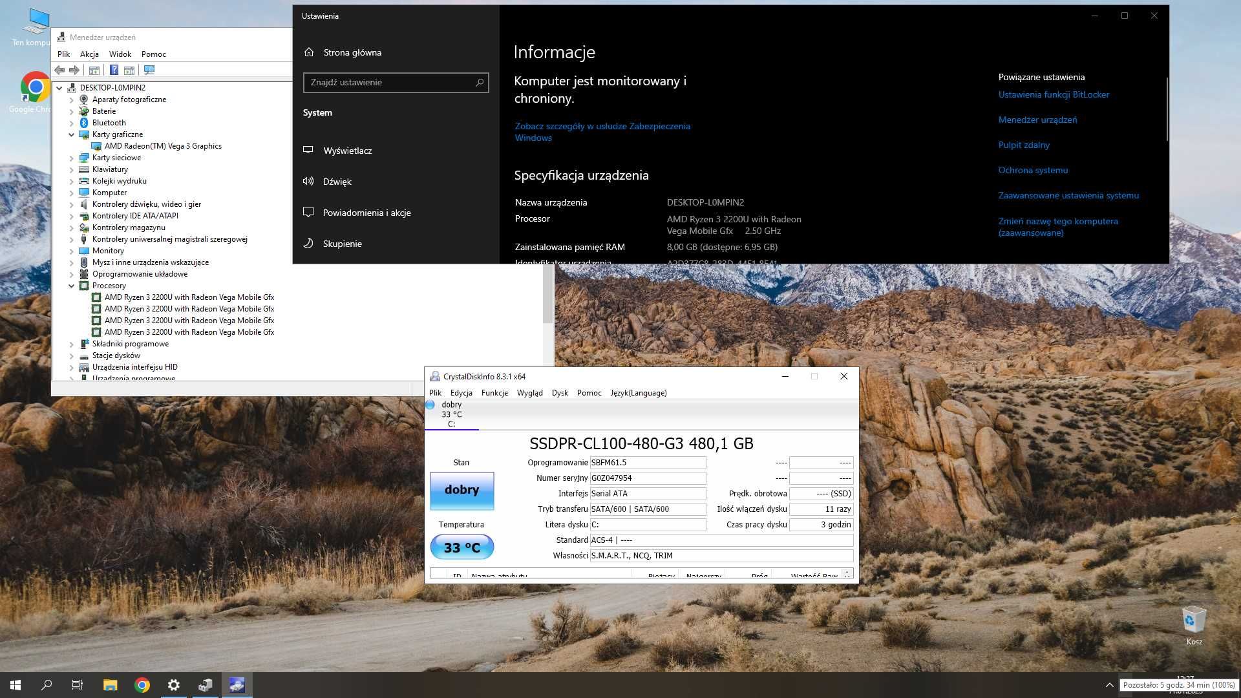1241x698 pixels.
Task: Click Scan for hardware changes monitor icon
Action: pos(149,70)
